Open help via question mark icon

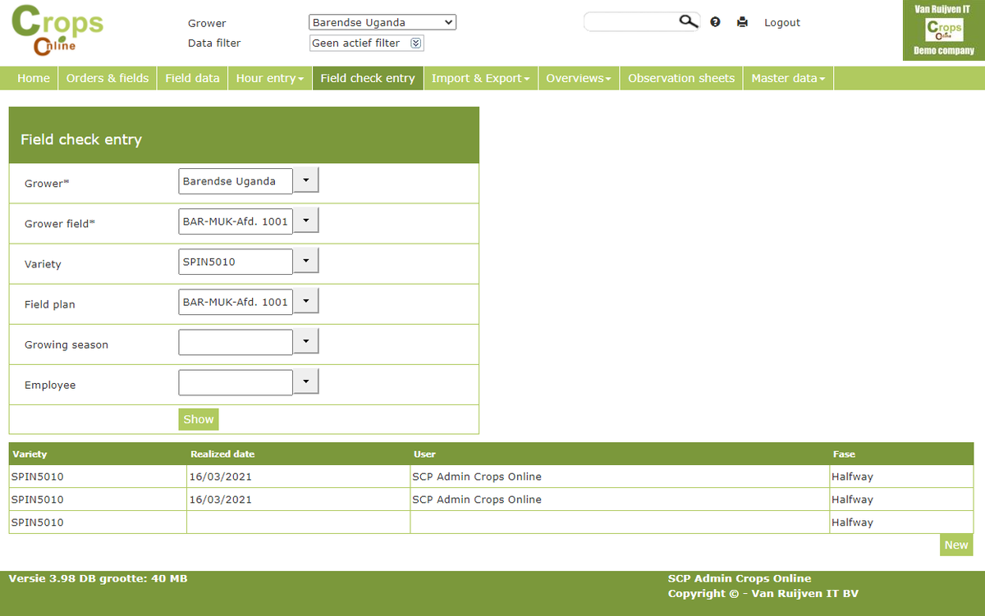[x=716, y=22]
